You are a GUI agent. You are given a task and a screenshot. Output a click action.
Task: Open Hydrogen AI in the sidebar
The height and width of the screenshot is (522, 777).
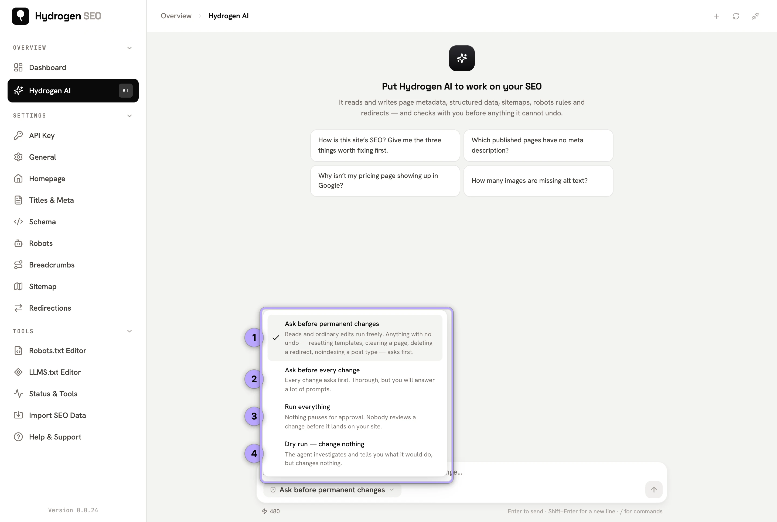tap(73, 91)
